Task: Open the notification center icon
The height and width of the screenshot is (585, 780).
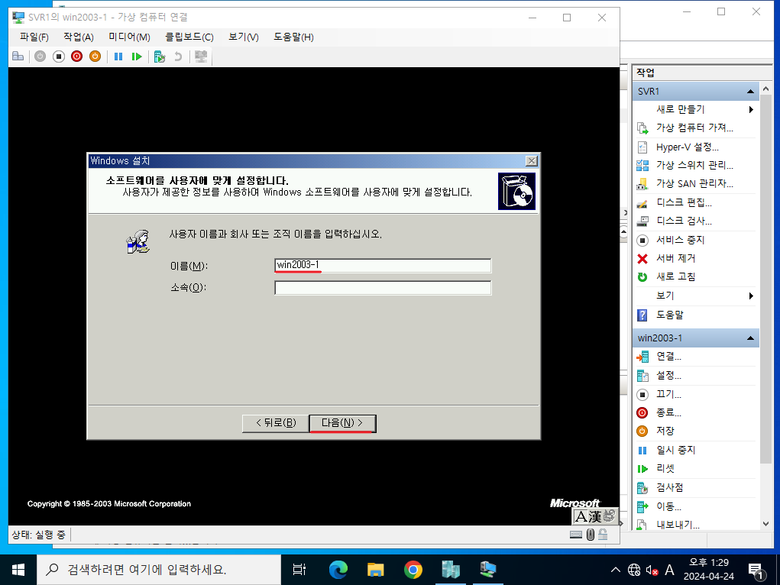Action: pyautogui.click(x=756, y=570)
